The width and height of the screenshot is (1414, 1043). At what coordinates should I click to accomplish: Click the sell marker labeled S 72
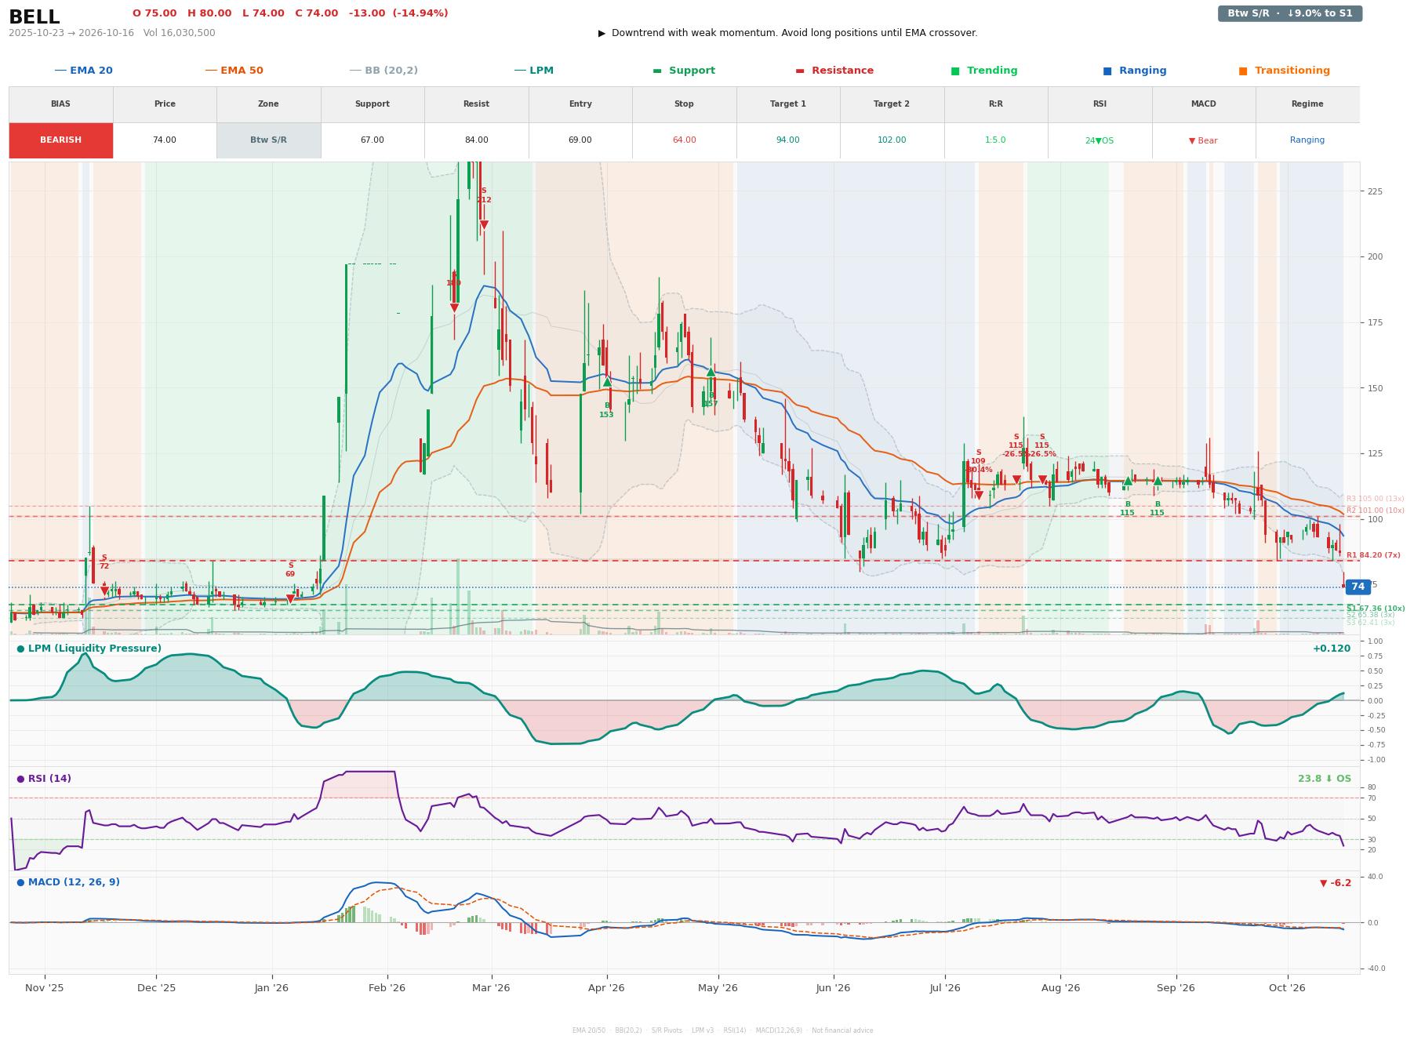pyautogui.click(x=104, y=591)
